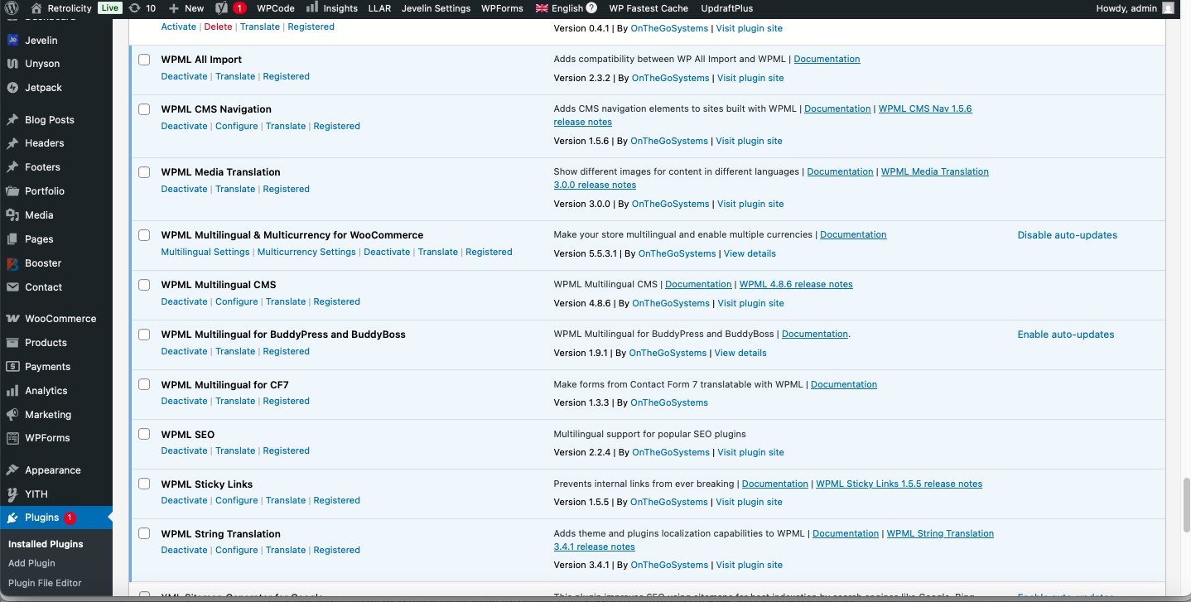The height and width of the screenshot is (602, 1191).
Task: Expand the New content menu
Action: point(186,8)
